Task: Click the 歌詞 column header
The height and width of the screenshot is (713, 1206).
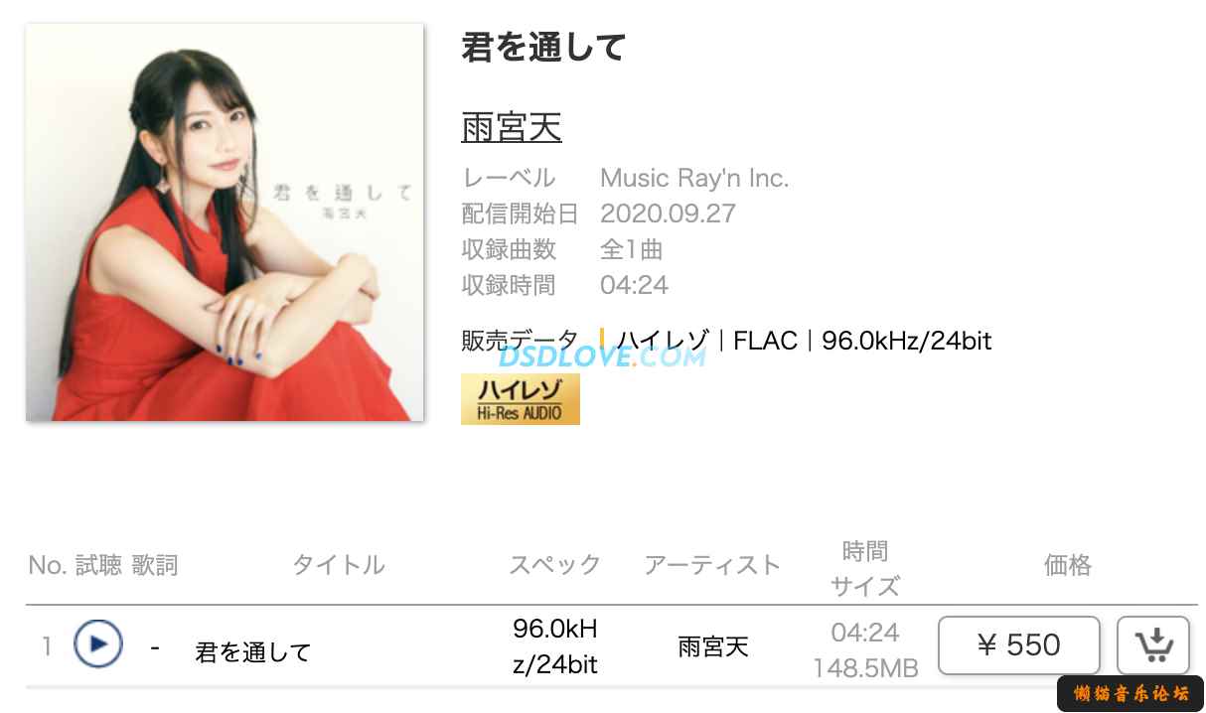Action: pyautogui.click(x=155, y=565)
